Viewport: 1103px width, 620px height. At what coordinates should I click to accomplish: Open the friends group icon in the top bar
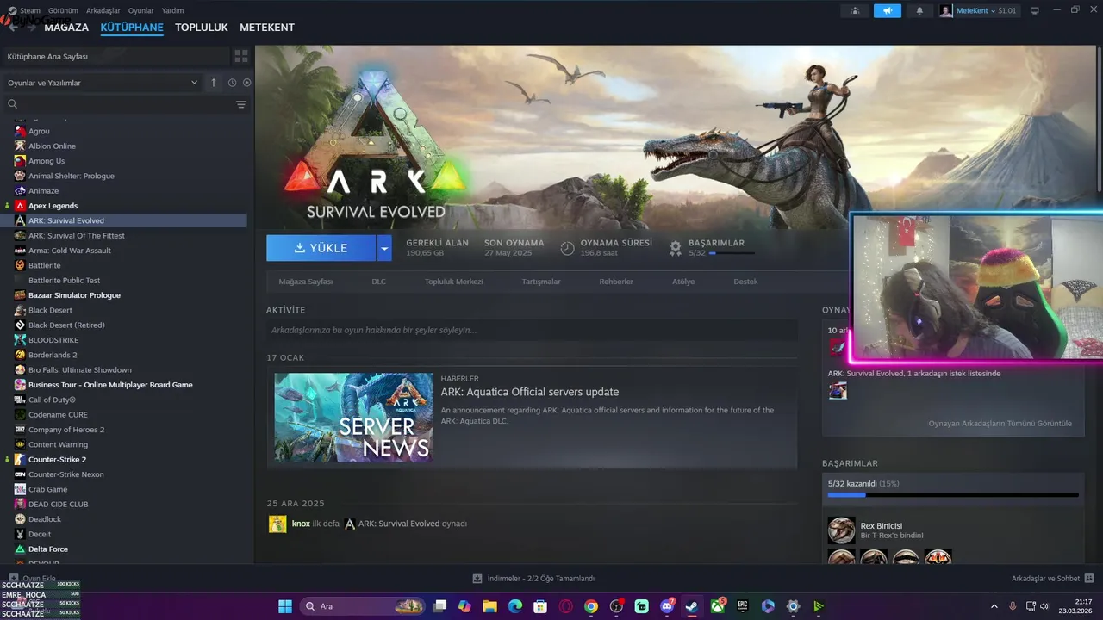tap(855, 10)
